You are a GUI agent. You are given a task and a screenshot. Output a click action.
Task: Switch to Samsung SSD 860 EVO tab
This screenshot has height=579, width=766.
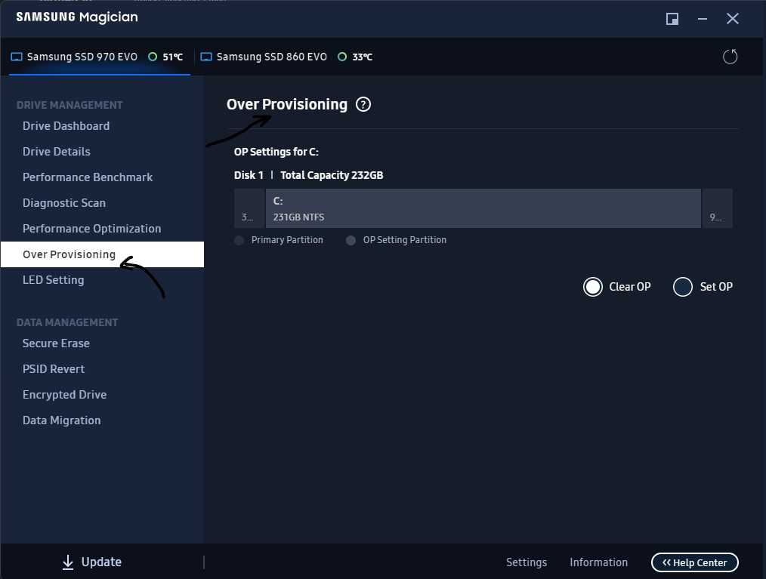286,57
